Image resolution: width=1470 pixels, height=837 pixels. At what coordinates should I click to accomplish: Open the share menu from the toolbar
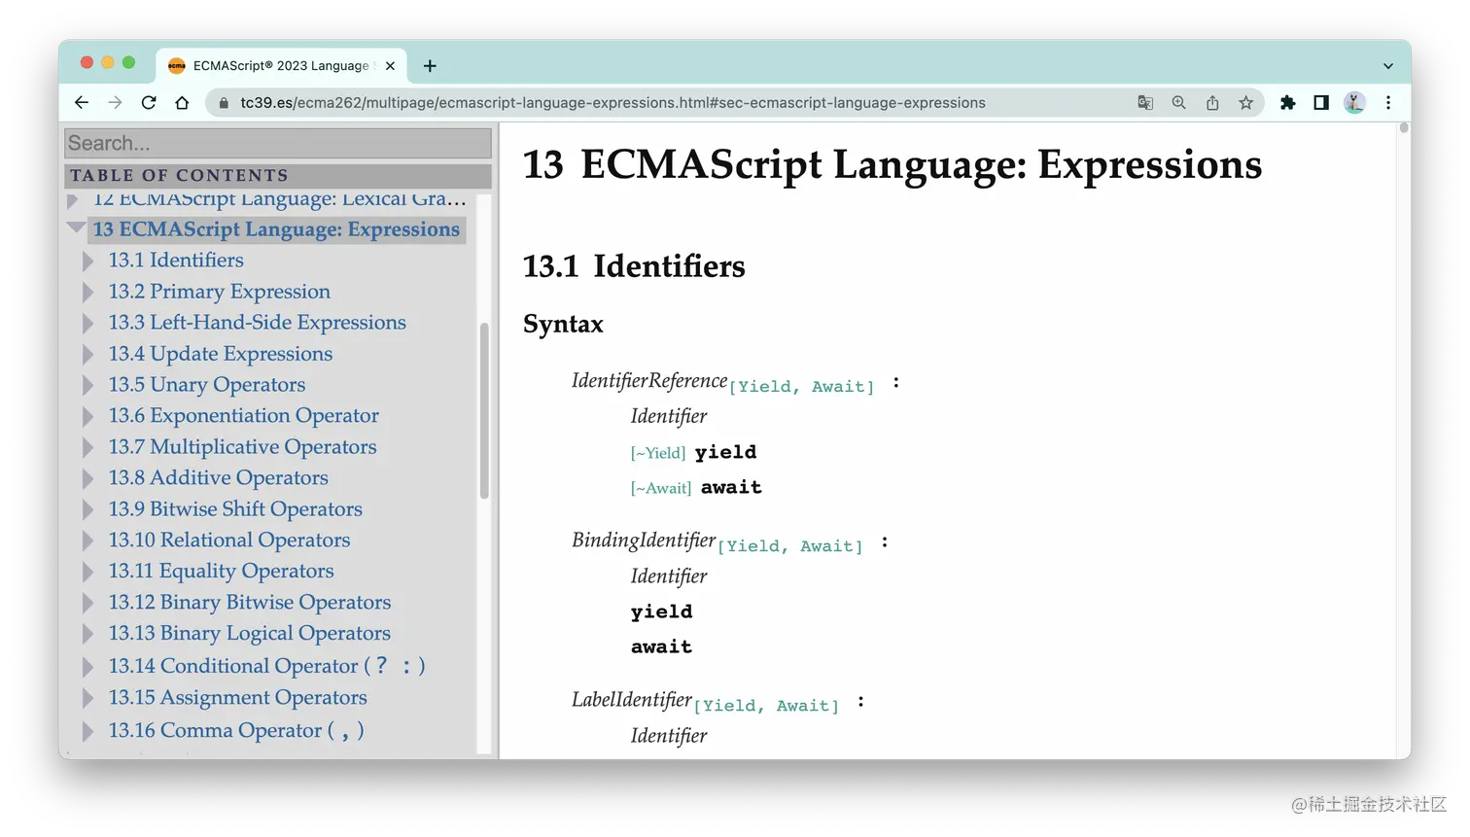pyautogui.click(x=1212, y=102)
